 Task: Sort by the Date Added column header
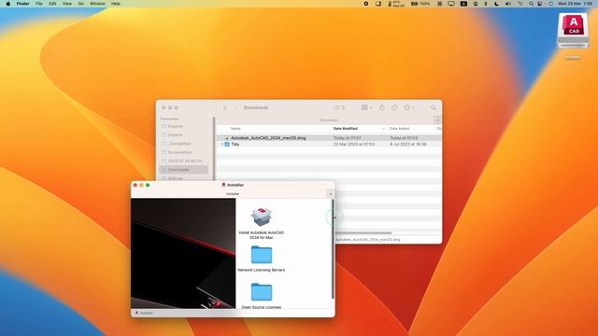point(399,129)
